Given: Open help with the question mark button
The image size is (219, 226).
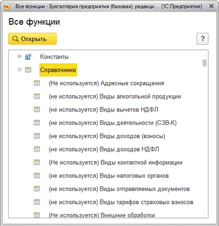Looking at the screenshot, I should (x=202, y=39).
